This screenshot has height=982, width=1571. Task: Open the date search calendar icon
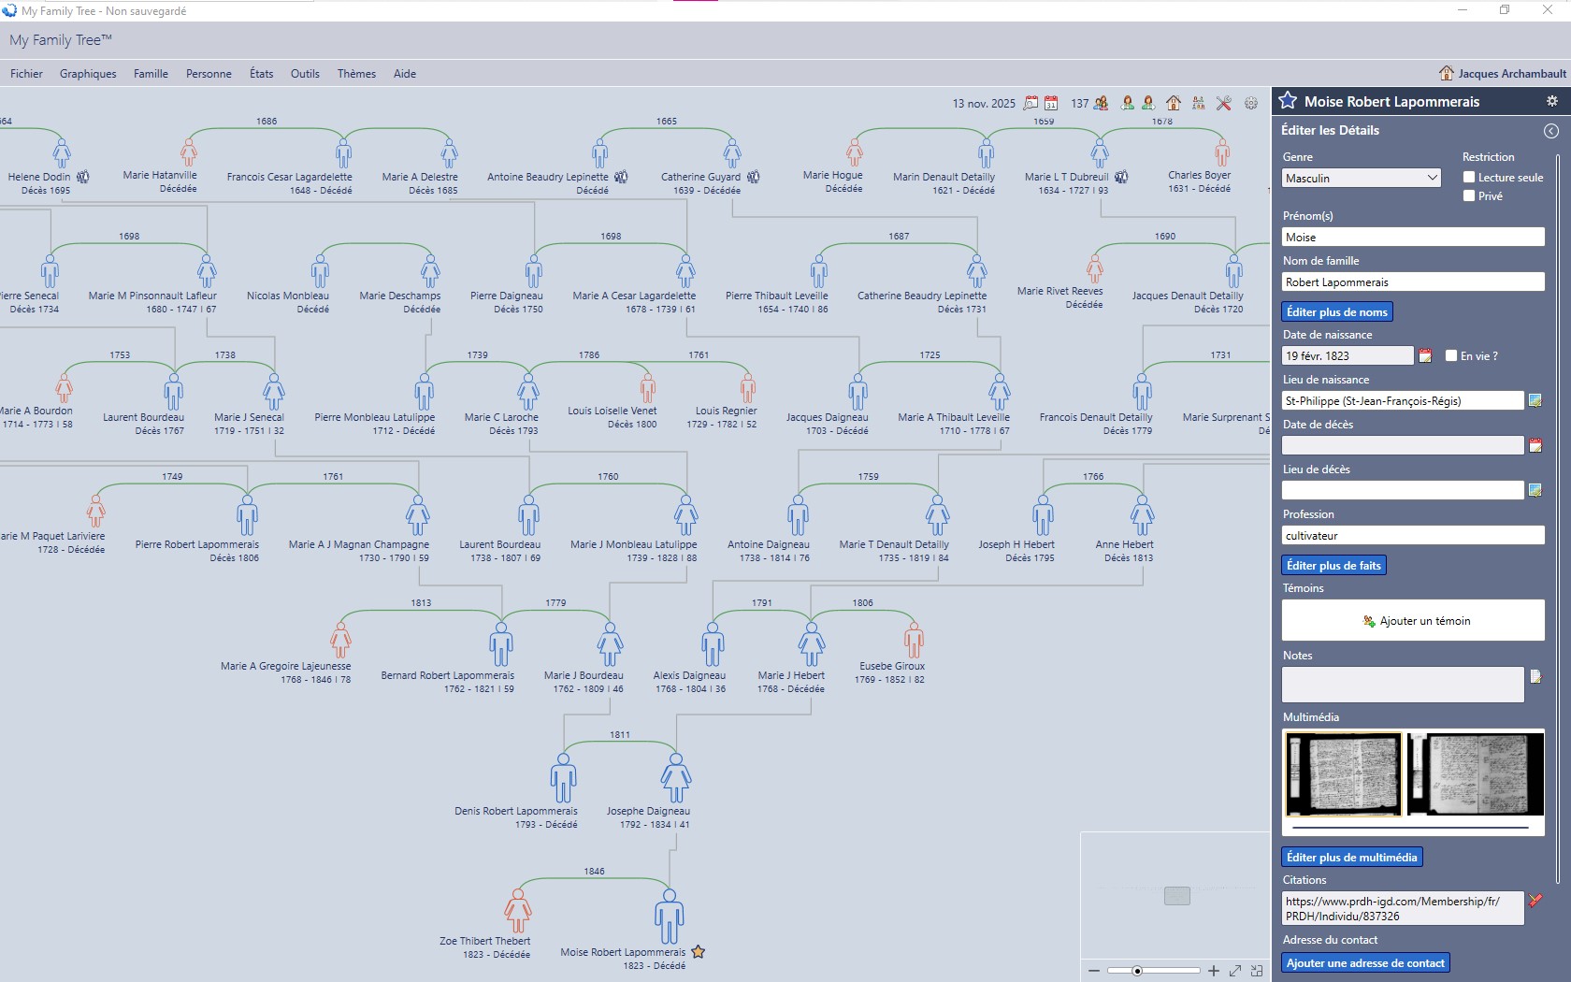(1031, 103)
